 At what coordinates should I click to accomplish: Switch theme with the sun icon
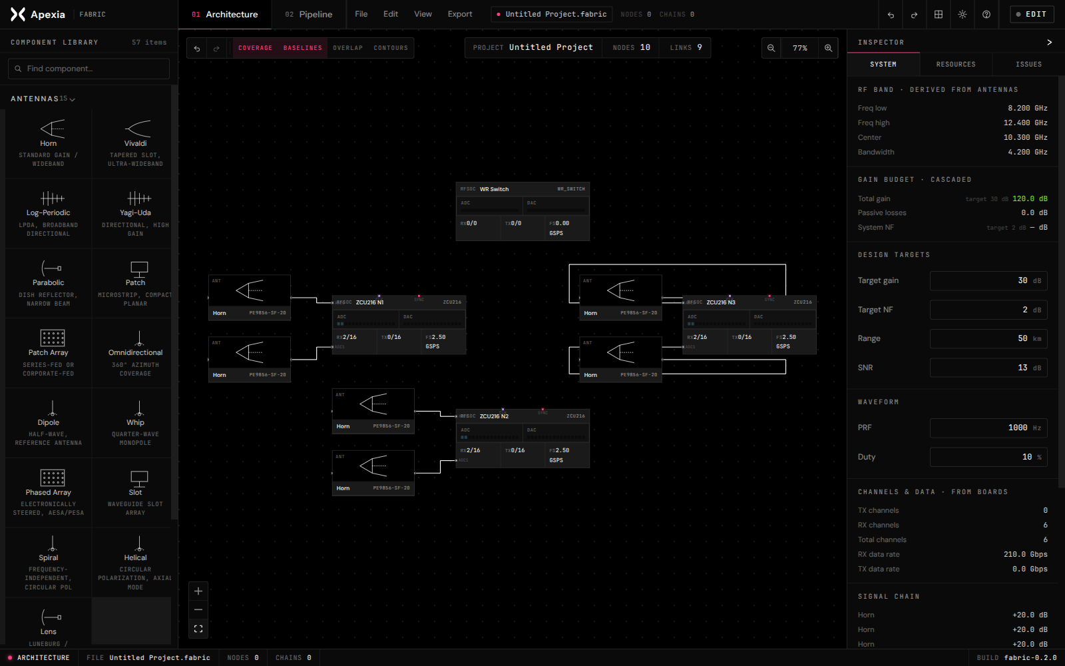click(962, 14)
